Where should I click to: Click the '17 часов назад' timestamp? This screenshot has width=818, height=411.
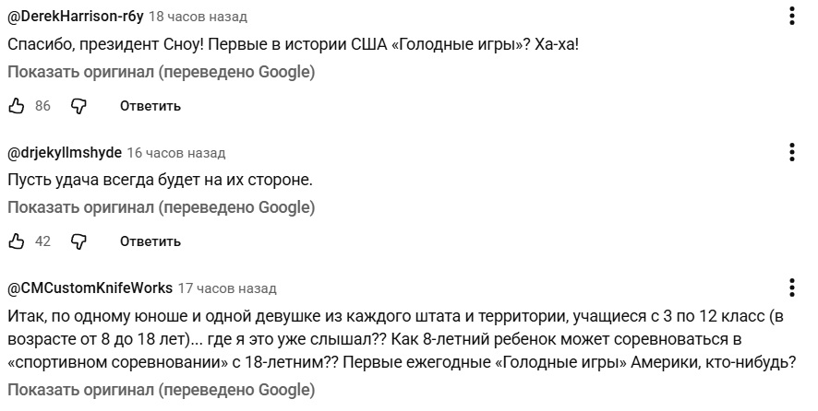(227, 288)
